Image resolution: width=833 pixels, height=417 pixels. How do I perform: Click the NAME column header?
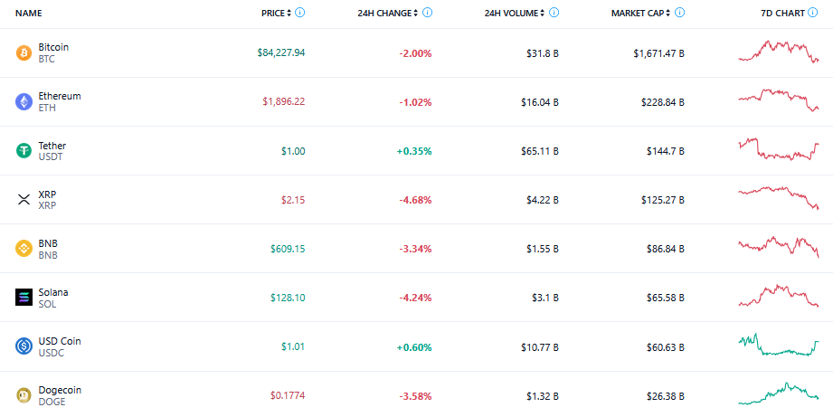click(x=29, y=14)
